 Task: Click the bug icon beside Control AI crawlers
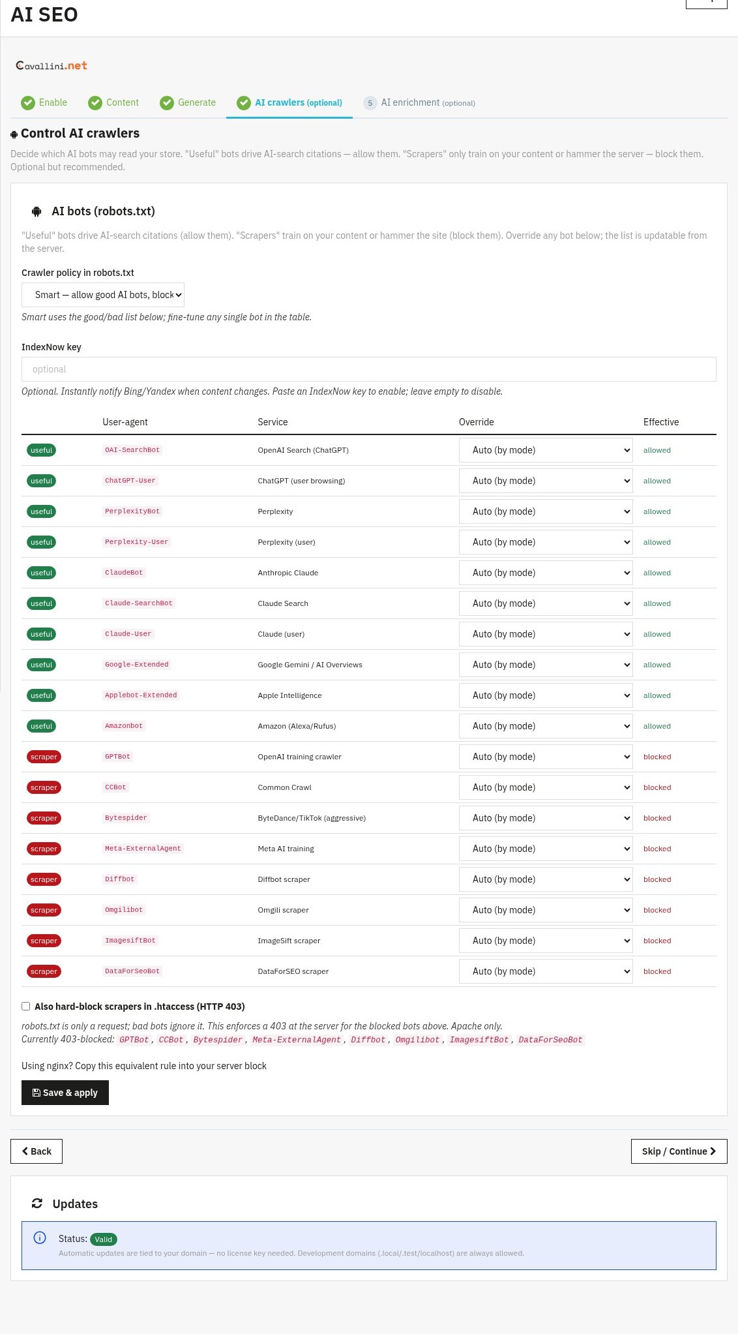14,134
